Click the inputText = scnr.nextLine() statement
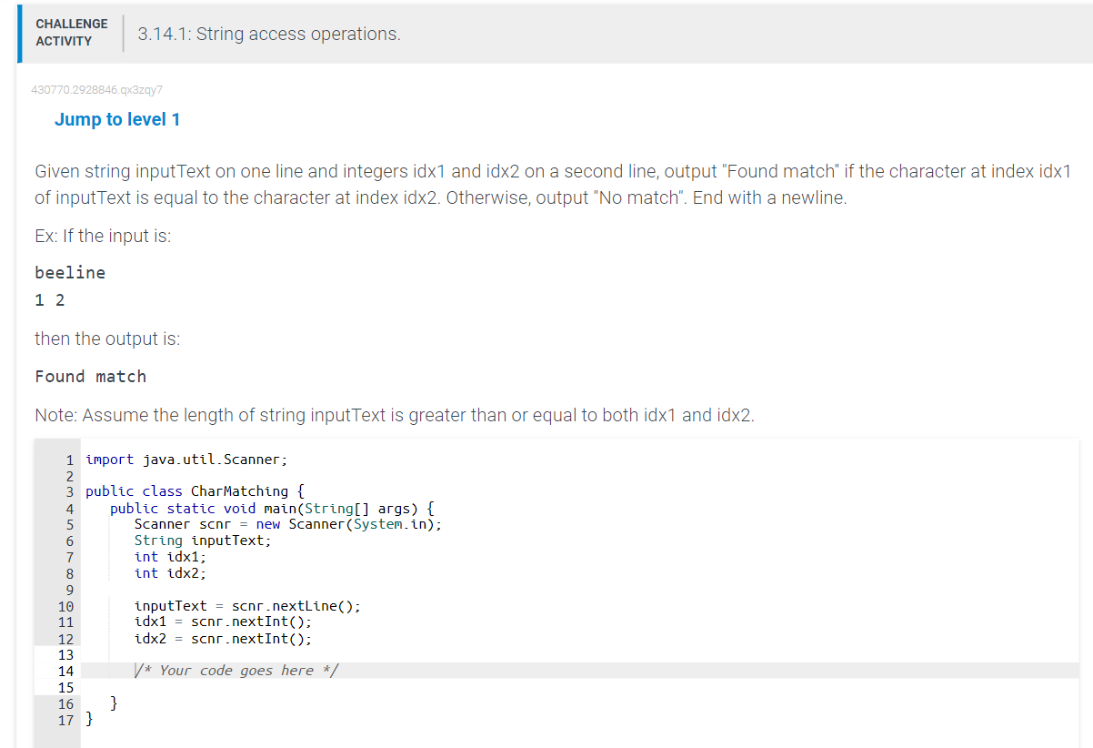 tap(247, 605)
